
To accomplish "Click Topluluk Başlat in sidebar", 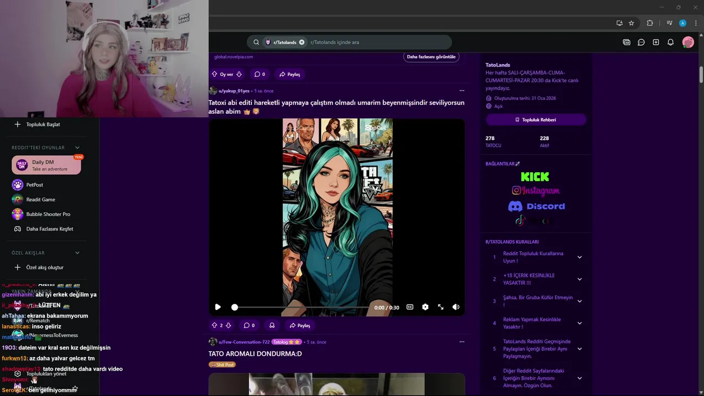I will [43, 124].
